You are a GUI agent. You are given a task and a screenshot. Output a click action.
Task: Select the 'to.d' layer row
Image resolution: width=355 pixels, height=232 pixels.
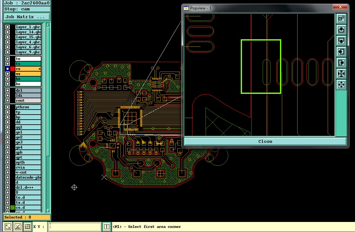pos(28,197)
